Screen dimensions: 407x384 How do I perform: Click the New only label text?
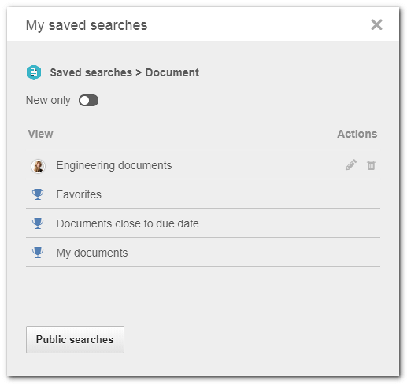click(x=48, y=101)
